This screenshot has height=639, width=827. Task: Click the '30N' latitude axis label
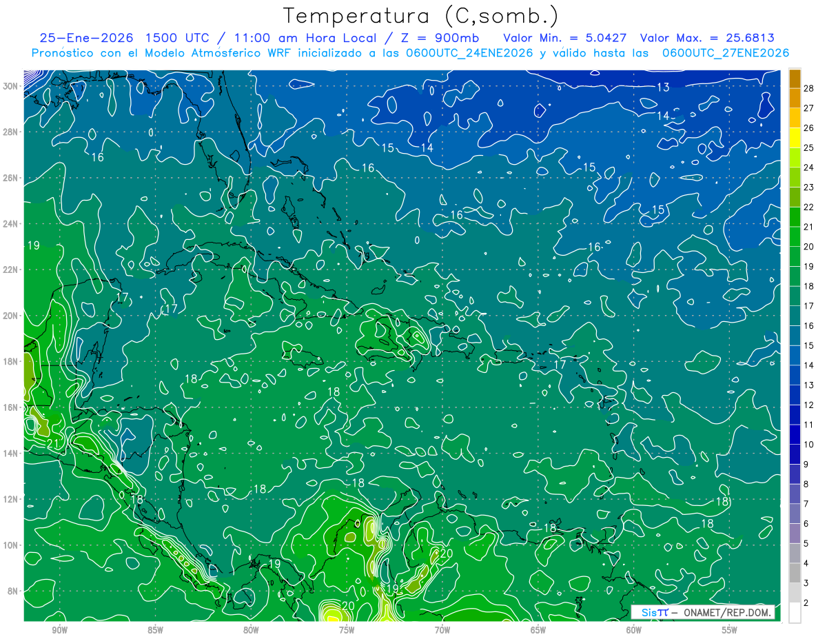coord(10,85)
